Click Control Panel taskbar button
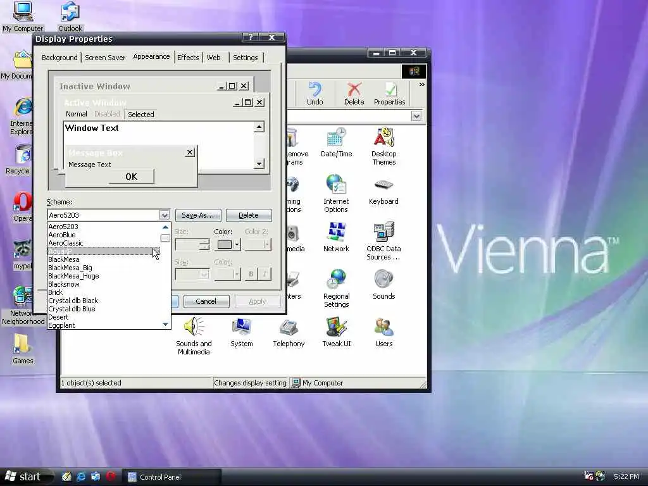The width and height of the screenshot is (648, 486). [171, 477]
